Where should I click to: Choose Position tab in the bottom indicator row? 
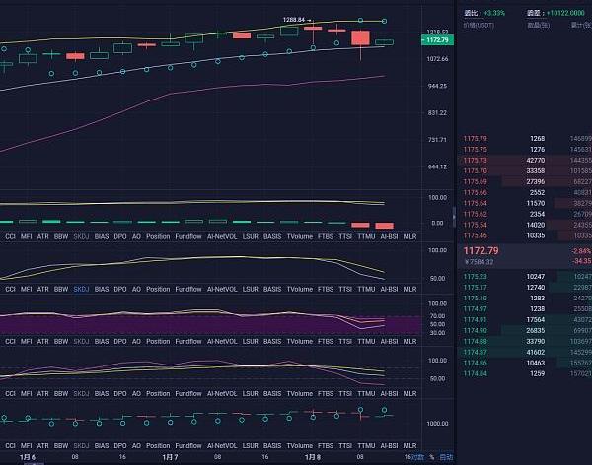point(157,392)
